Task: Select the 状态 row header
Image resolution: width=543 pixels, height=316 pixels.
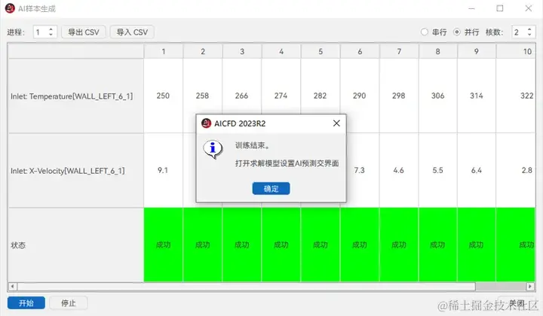Action: point(76,245)
